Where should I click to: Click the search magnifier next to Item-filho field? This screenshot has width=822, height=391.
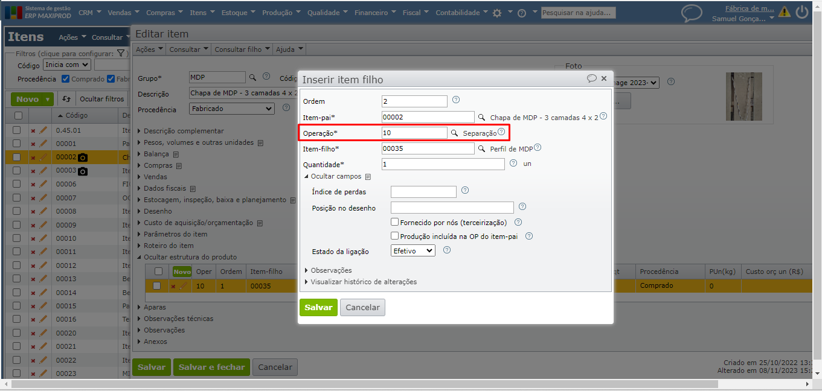[x=482, y=148]
